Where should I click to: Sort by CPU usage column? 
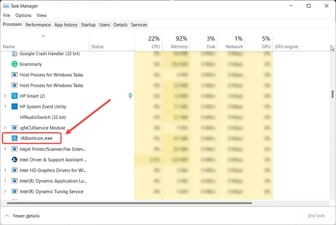[x=148, y=42]
